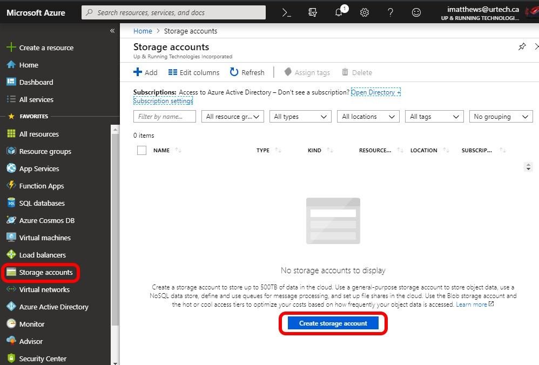Viewport: 539px width, 365px height.
Task: Follow the Open Directory link
Action: tap(375, 92)
